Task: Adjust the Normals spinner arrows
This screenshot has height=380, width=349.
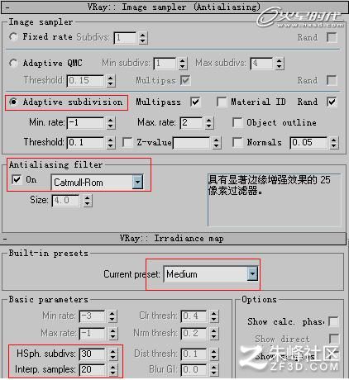Action: coord(333,143)
